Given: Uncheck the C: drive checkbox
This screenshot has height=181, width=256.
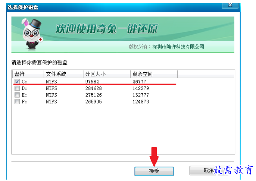Looking at the screenshot, I should coord(17,81).
